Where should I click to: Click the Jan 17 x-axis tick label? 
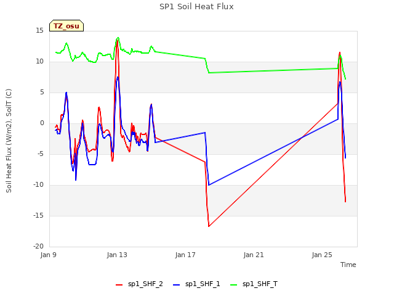pos(185,255)
